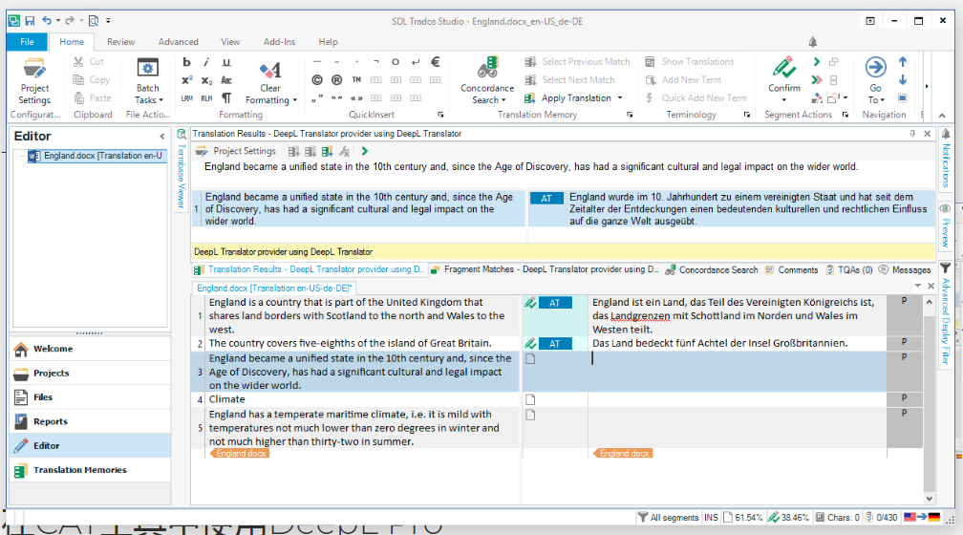Toggle underline formatting
963x535 pixels.
pos(226,62)
